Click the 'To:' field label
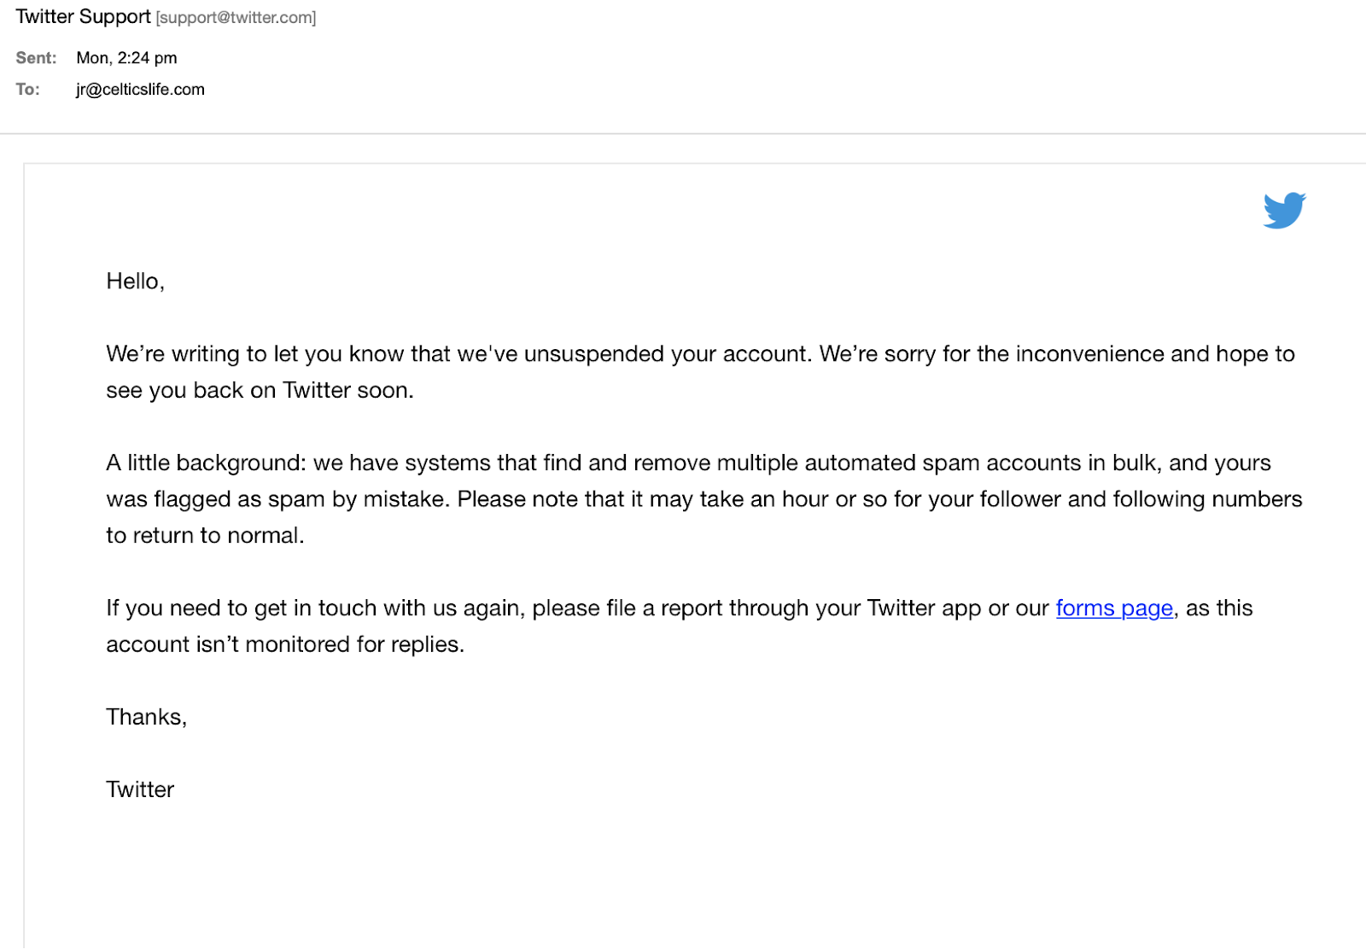Image resolution: width=1366 pixels, height=949 pixels. [x=27, y=90]
